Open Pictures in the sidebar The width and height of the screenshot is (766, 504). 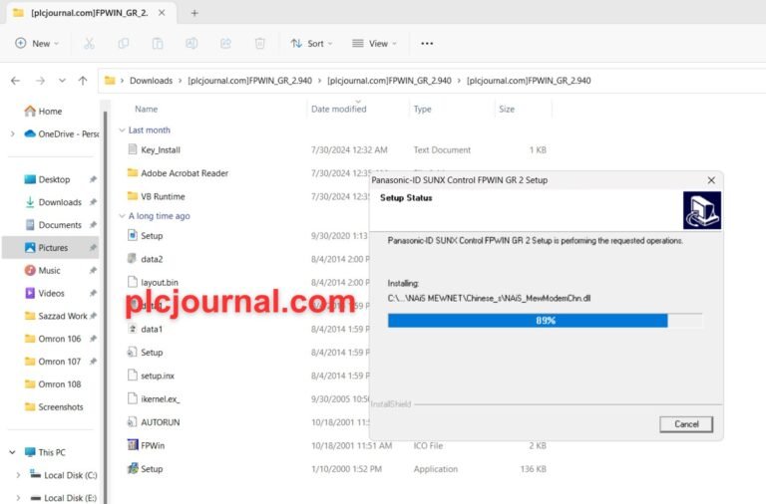[x=51, y=247]
